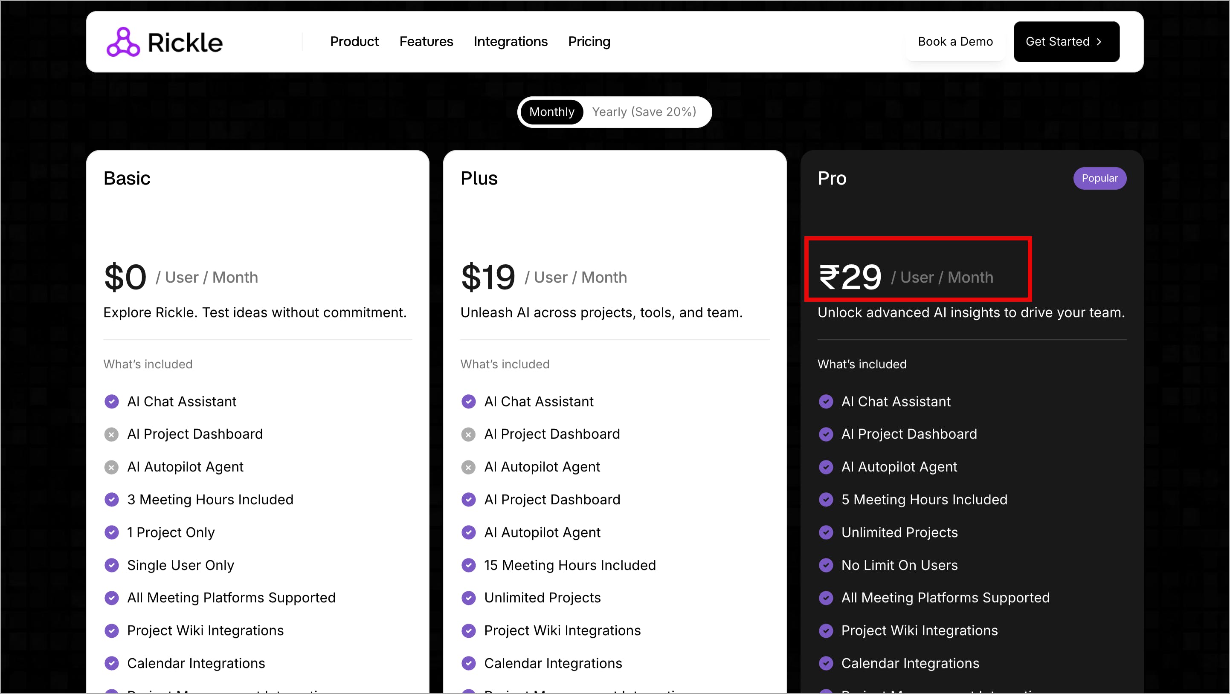This screenshot has height=694, width=1230.
Task: Click the checkmark icon beside 15 Meeting Hours Included
Action: click(x=468, y=565)
